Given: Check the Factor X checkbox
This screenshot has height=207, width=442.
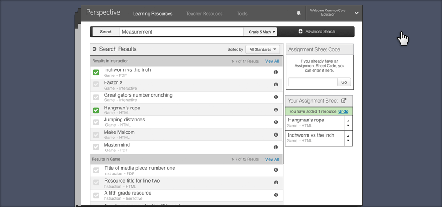Looking at the screenshot, I should 96,85.
